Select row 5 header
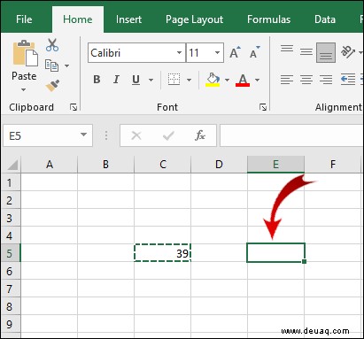364x339 pixels. (x=11, y=253)
